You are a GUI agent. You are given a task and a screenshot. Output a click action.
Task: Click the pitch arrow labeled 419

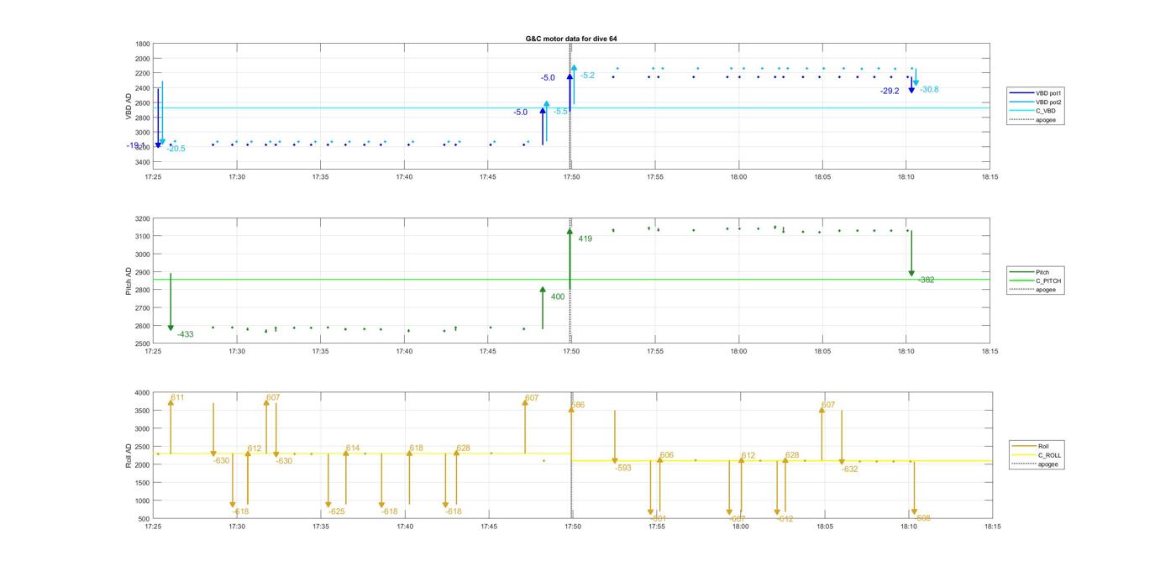(x=570, y=259)
